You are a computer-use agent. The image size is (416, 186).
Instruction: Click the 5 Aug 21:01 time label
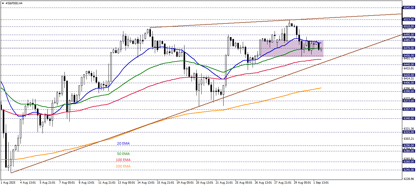47,183
